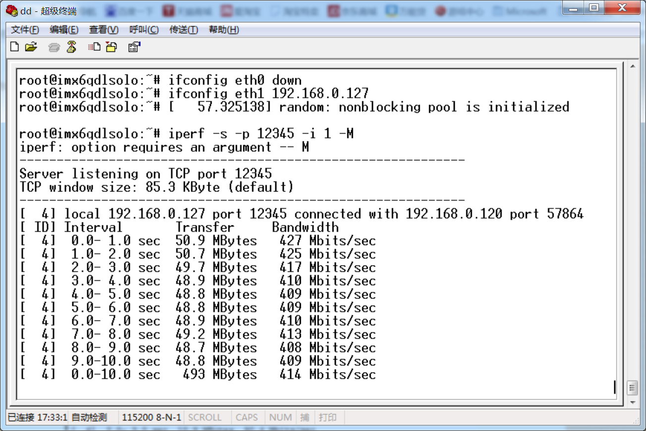This screenshot has height=431, width=646.
Task: Click the 'Transfer' column header
Action: 205,227
